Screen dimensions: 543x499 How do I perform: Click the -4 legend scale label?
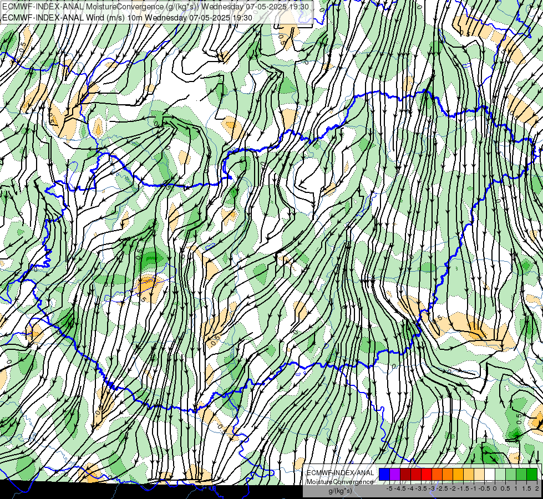coord(410,488)
